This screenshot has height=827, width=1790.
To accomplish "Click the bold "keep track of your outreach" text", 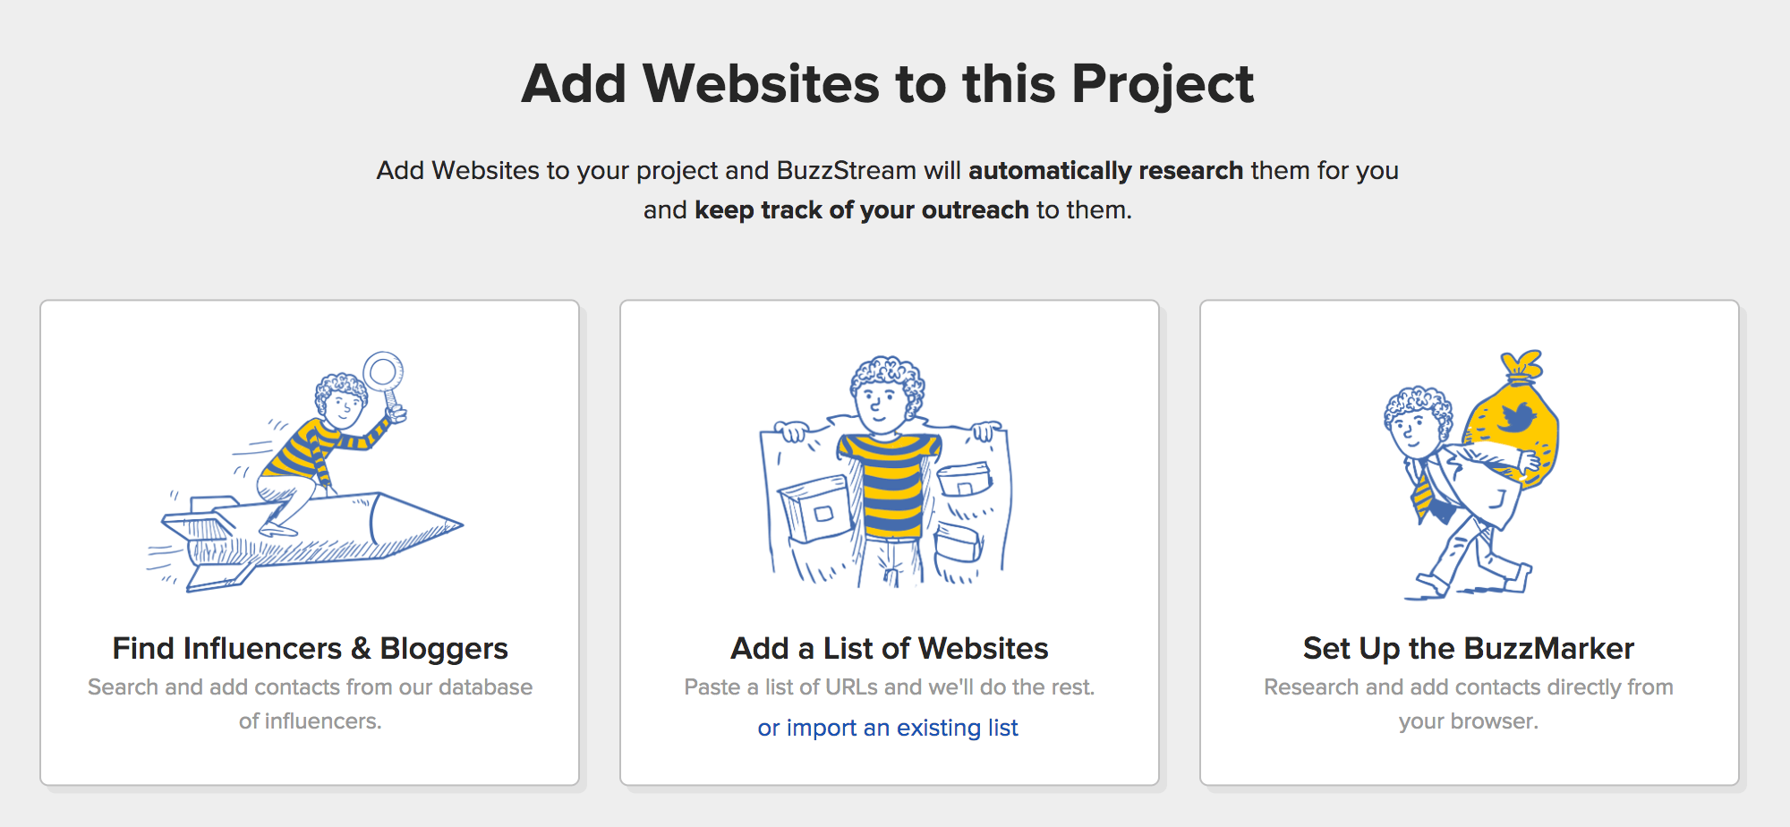I will click(x=861, y=209).
